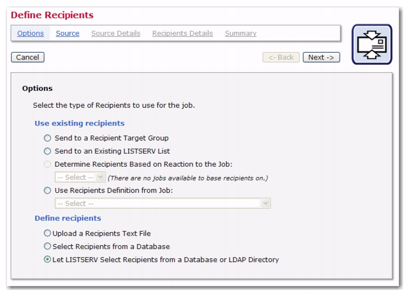Select Send to an Existing LISTSERV List
The width and height of the screenshot is (409, 299).
47,151
